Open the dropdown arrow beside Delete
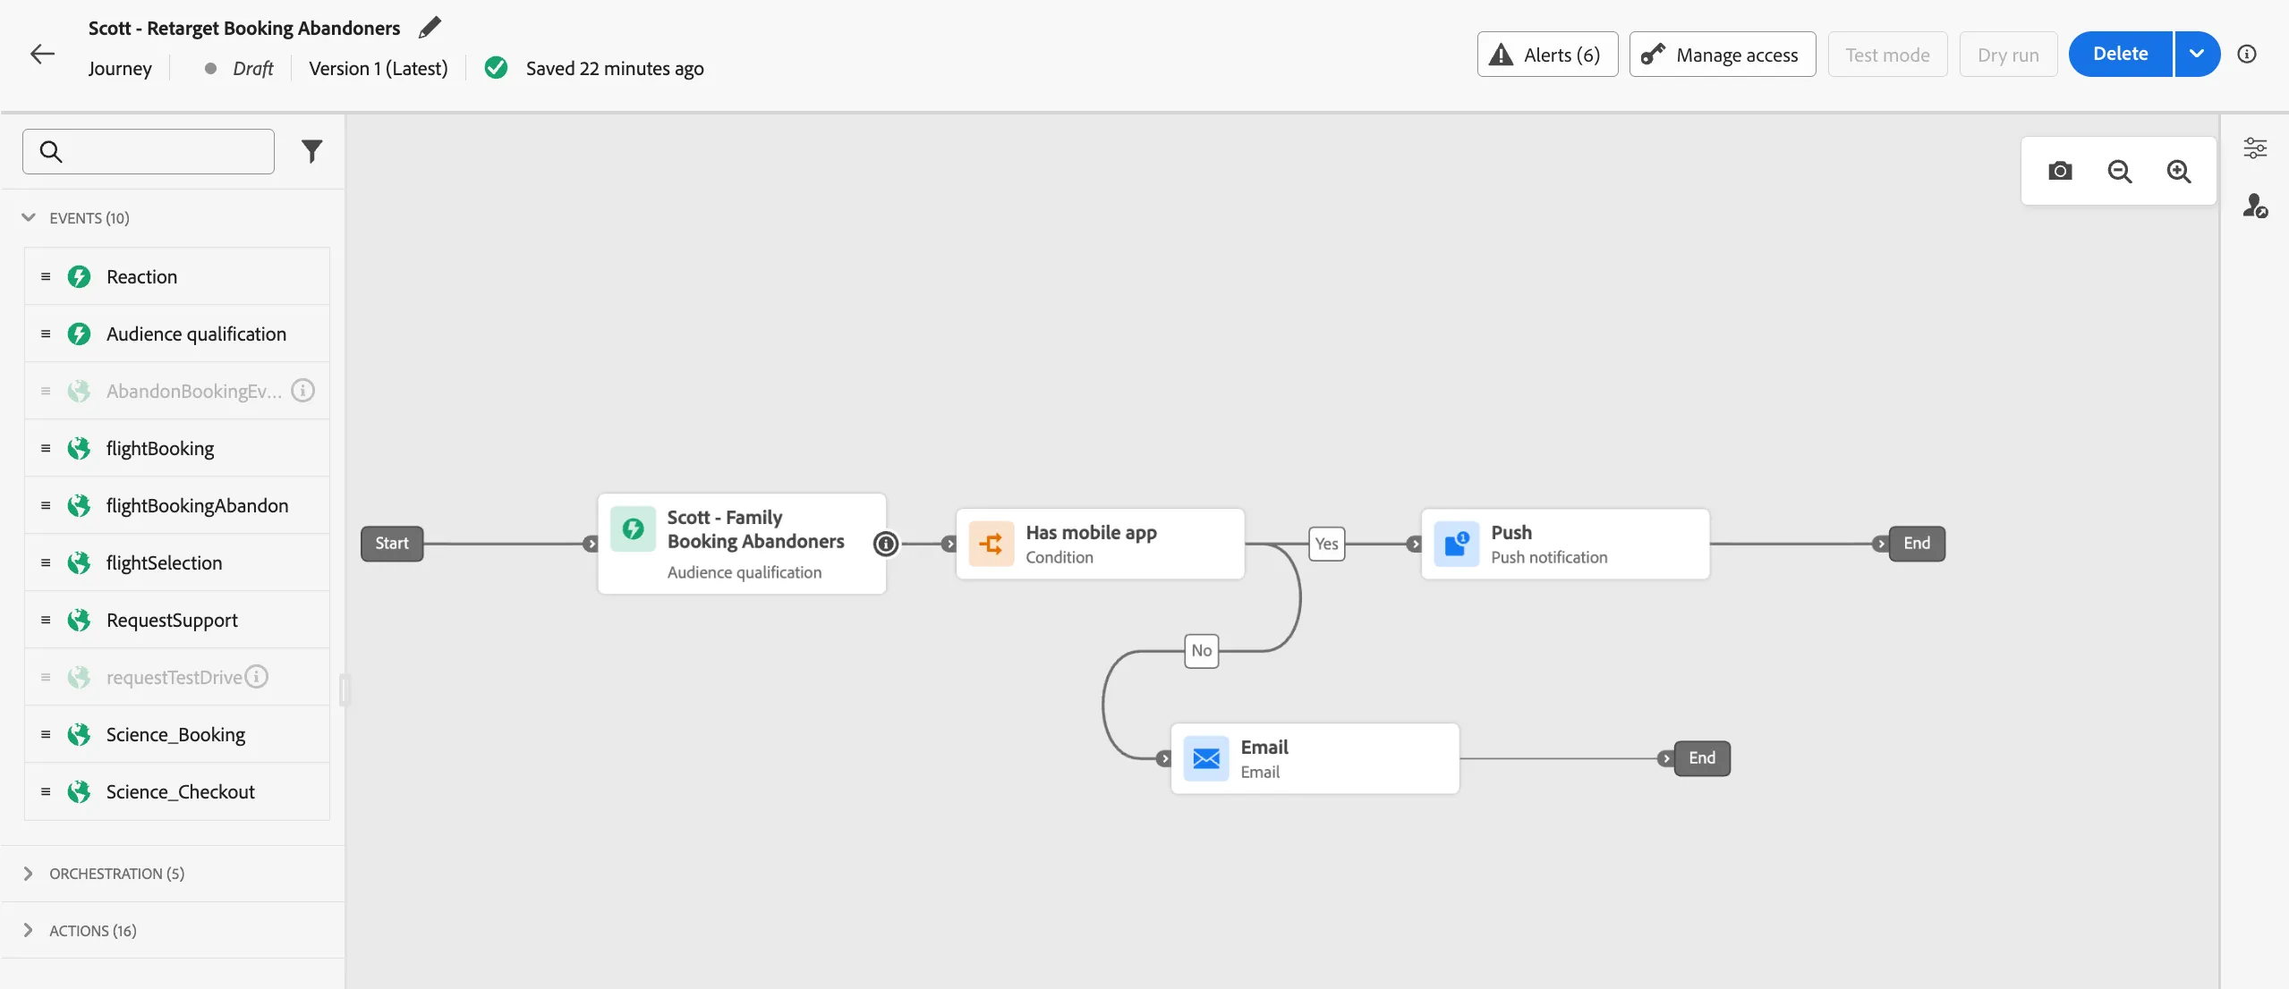Image resolution: width=2289 pixels, height=989 pixels. (2197, 54)
